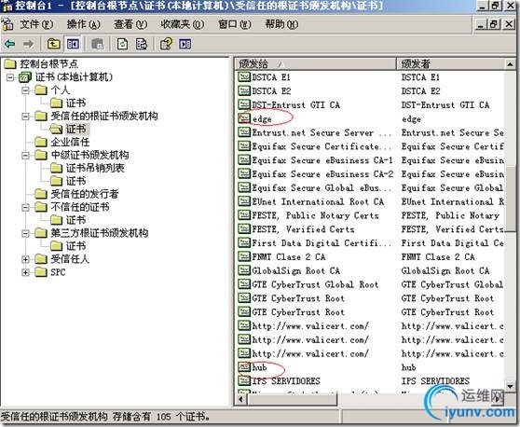Image resolution: width=520 pixels, height=427 pixels.
Task: Click the Back arrow toolbar icon
Action: pyautogui.click(x=9, y=44)
